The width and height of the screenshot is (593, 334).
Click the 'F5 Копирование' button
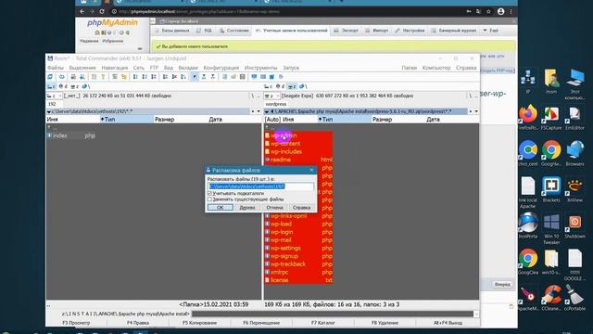pos(199,323)
